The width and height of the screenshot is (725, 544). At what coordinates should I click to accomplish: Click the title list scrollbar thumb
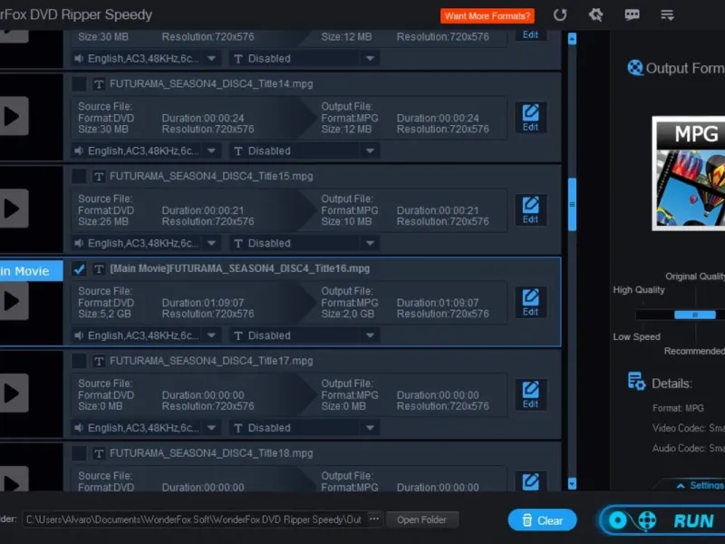pyautogui.click(x=572, y=204)
